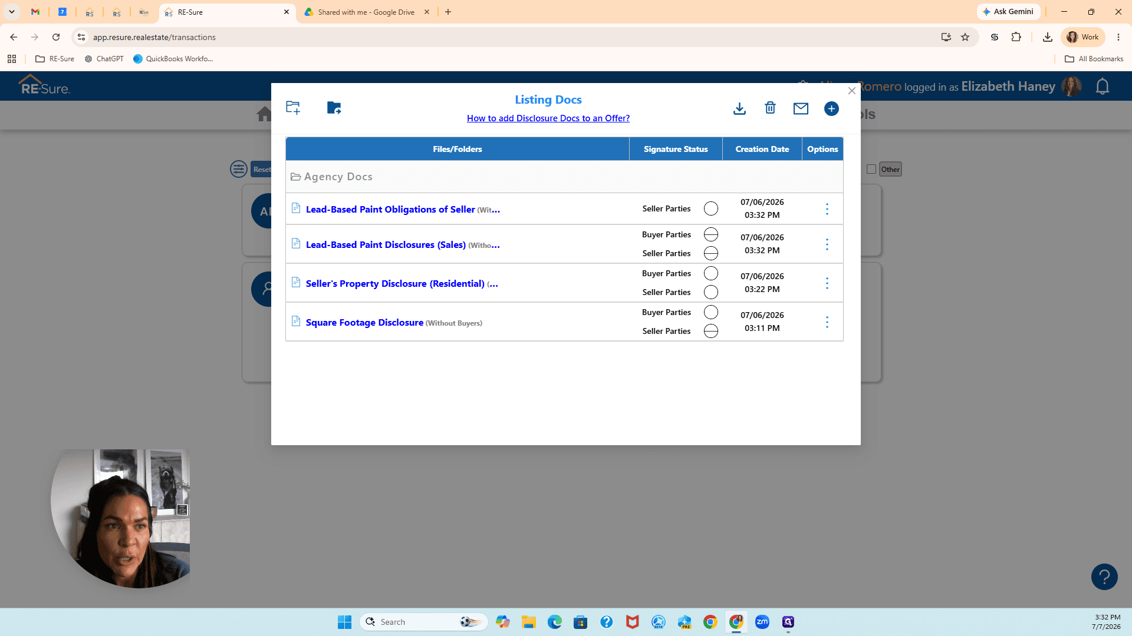Open options for Lead-Based Paint Obligations of Seller

point(827,209)
